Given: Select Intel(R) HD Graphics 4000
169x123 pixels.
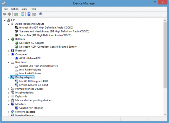Looking at the screenshot, I should point(34,81).
